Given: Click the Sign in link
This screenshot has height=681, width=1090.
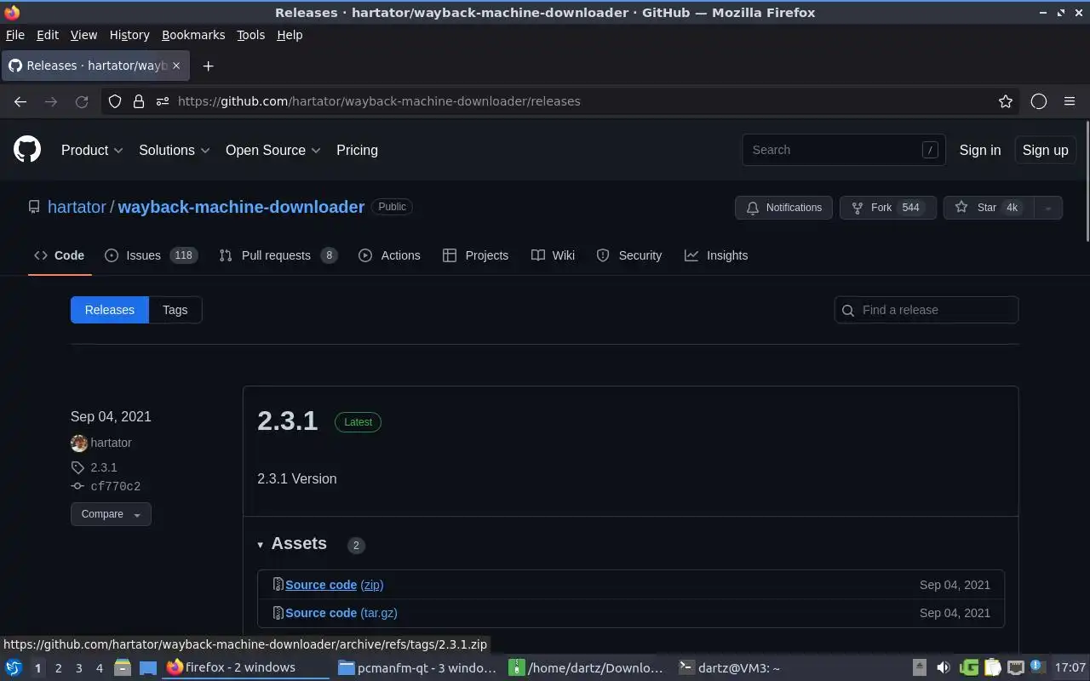Looking at the screenshot, I should pos(980,150).
